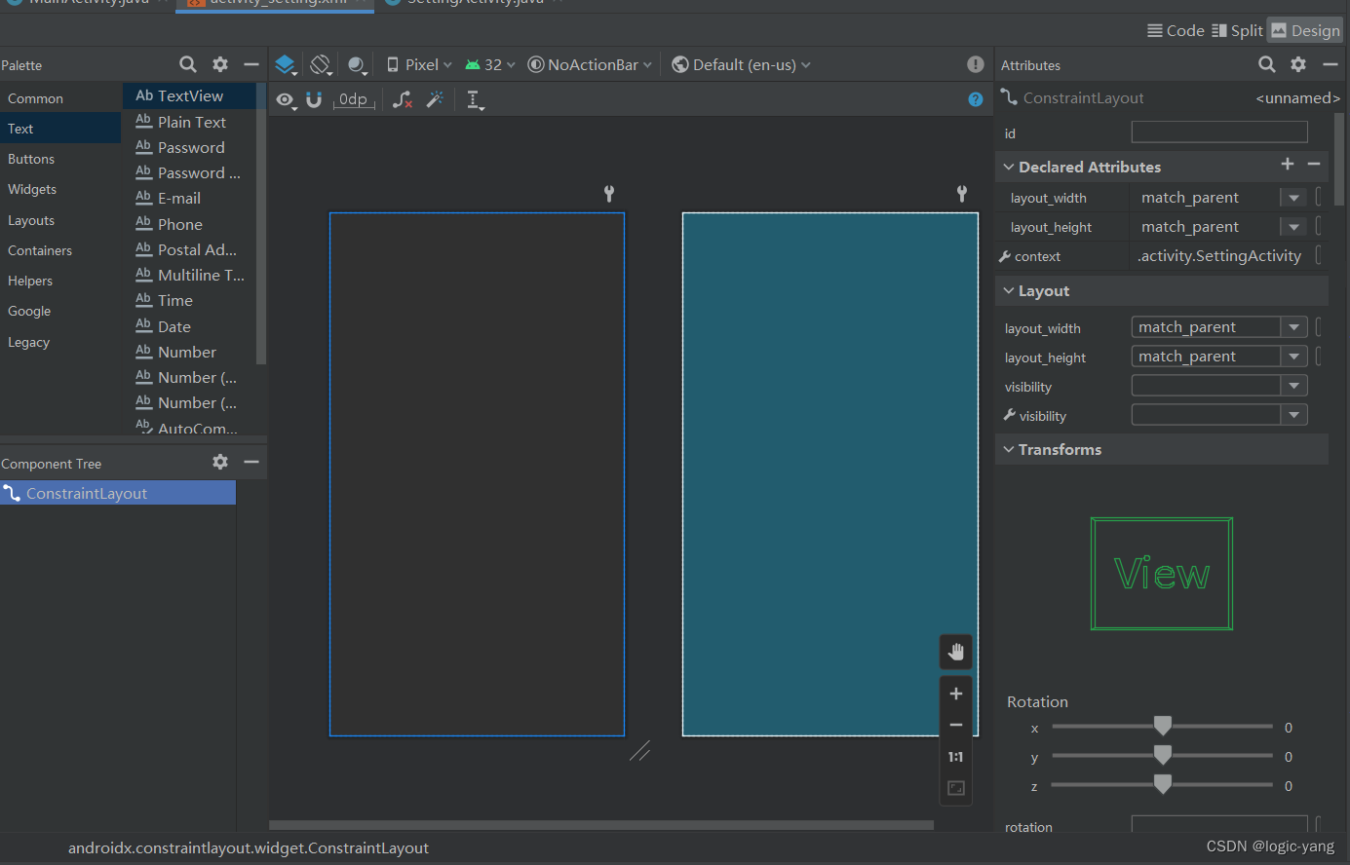Open Default (en-us) locale dropdown
The height and width of the screenshot is (865, 1350).
pyautogui.click(x=741, y=64)
